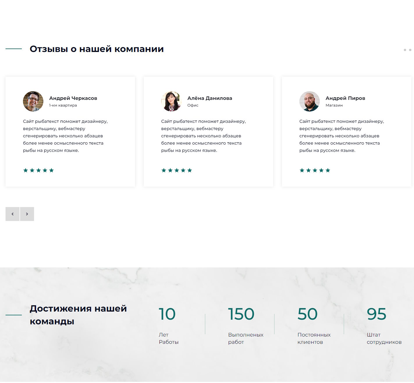Open Алёна Данилова's avatar photo
This screenshot has width=414, height=383.
pyautogui.click(x=171, y=101)
